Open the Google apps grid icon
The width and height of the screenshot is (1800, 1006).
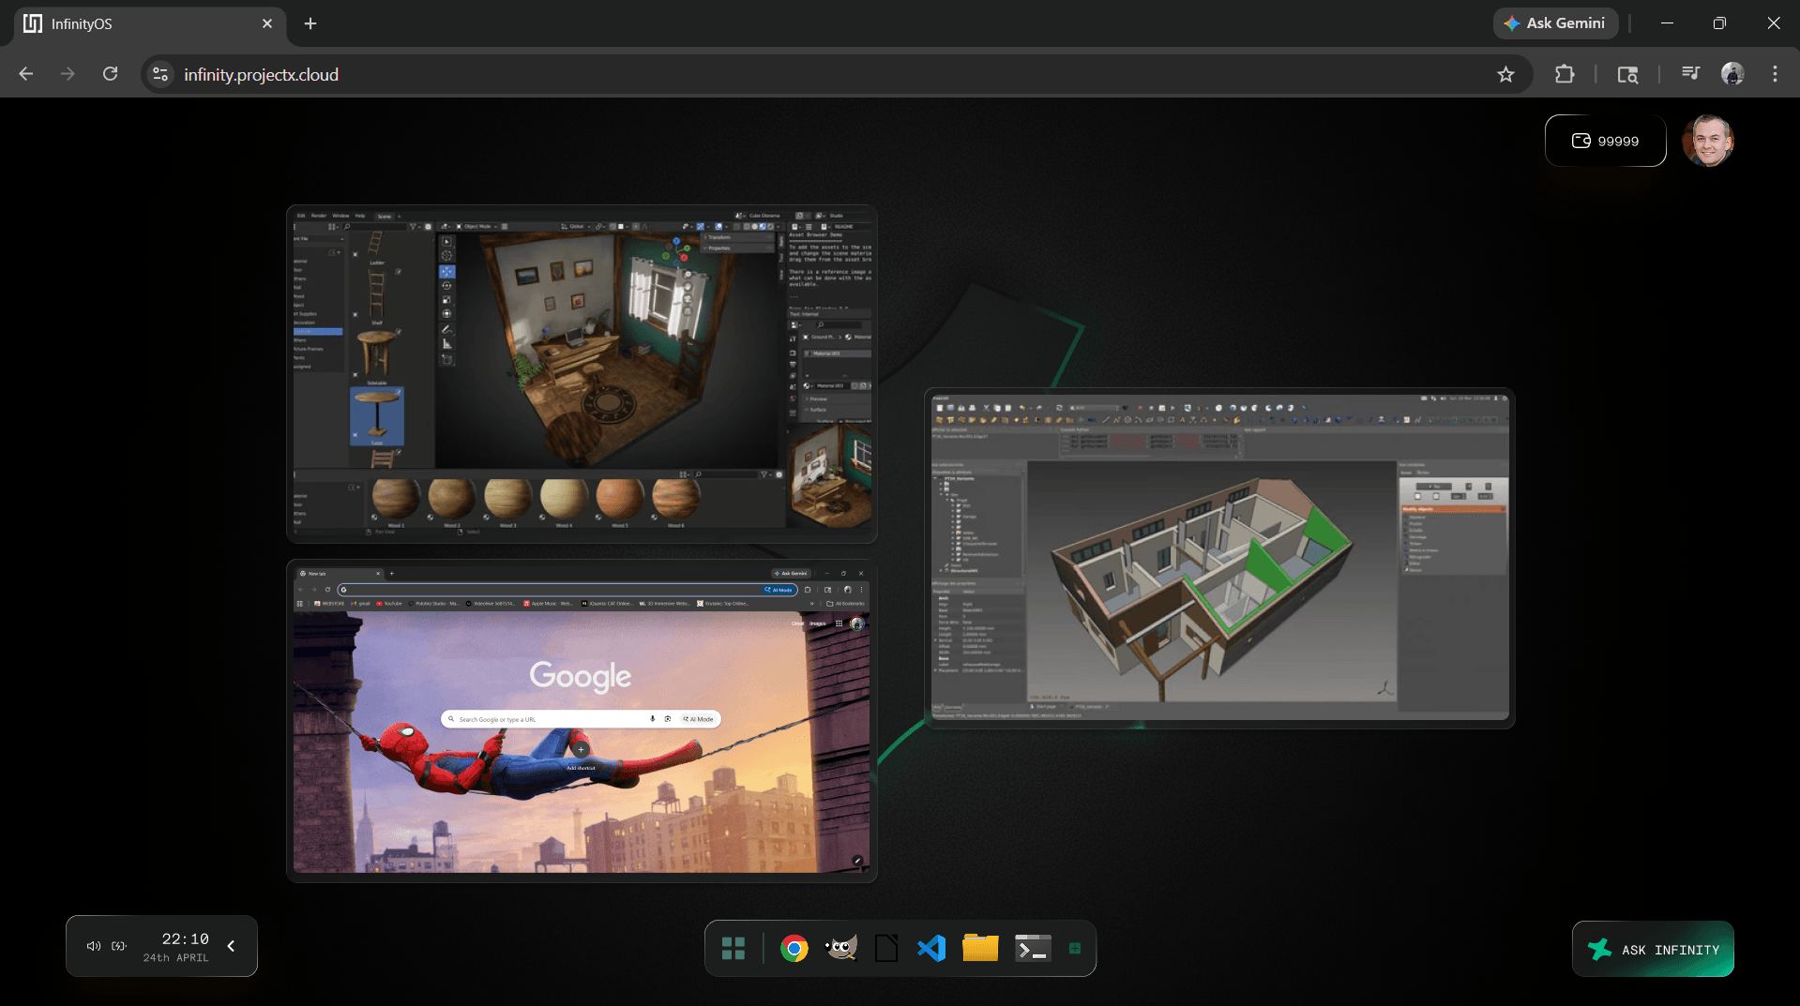(839, 623)
